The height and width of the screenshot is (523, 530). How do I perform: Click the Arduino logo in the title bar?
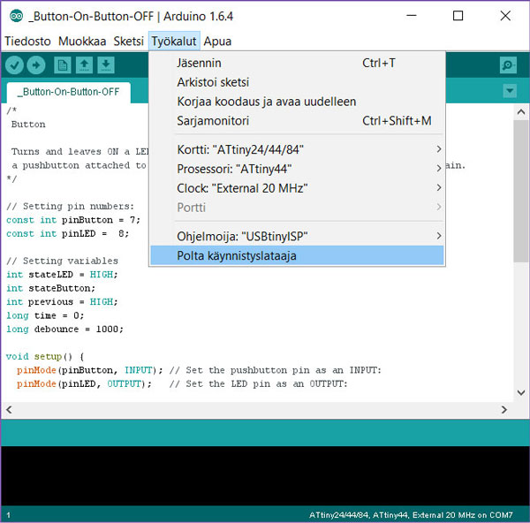coord(16,16)
